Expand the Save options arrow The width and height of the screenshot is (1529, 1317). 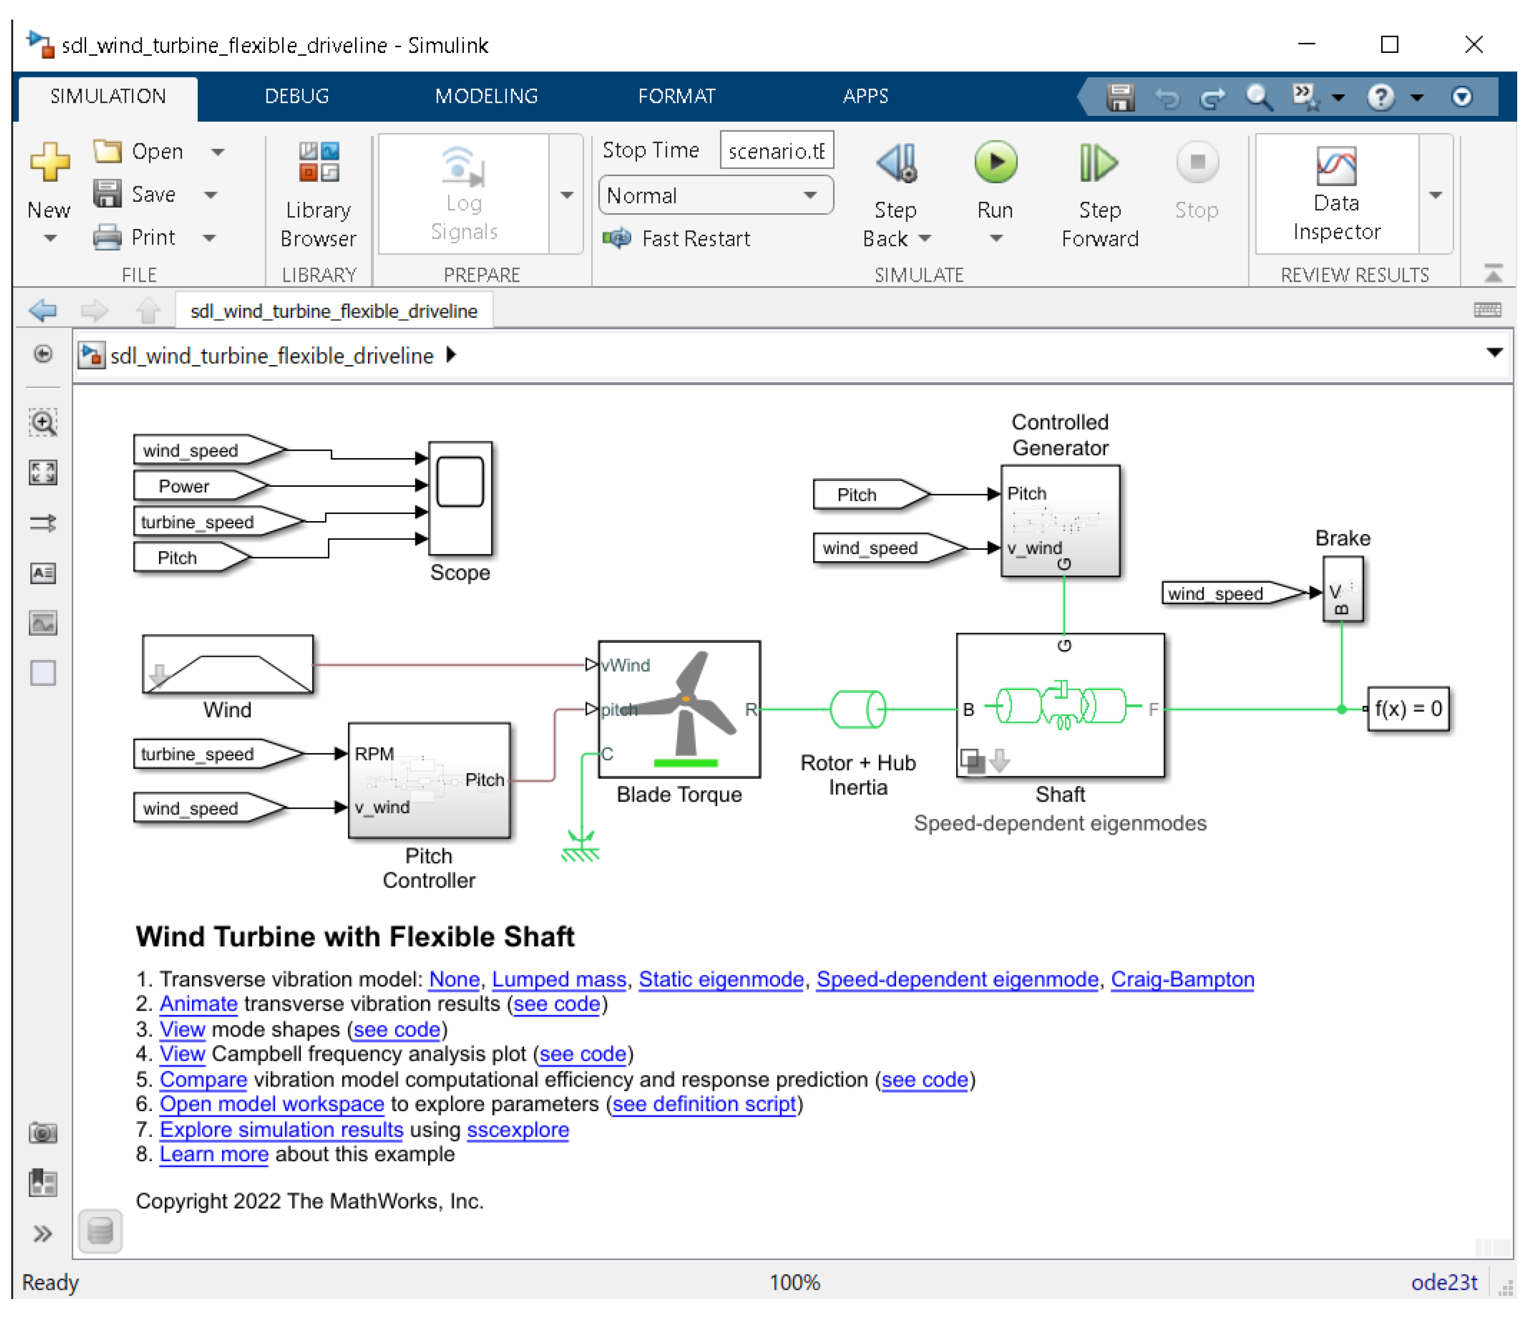click(211, 195)
